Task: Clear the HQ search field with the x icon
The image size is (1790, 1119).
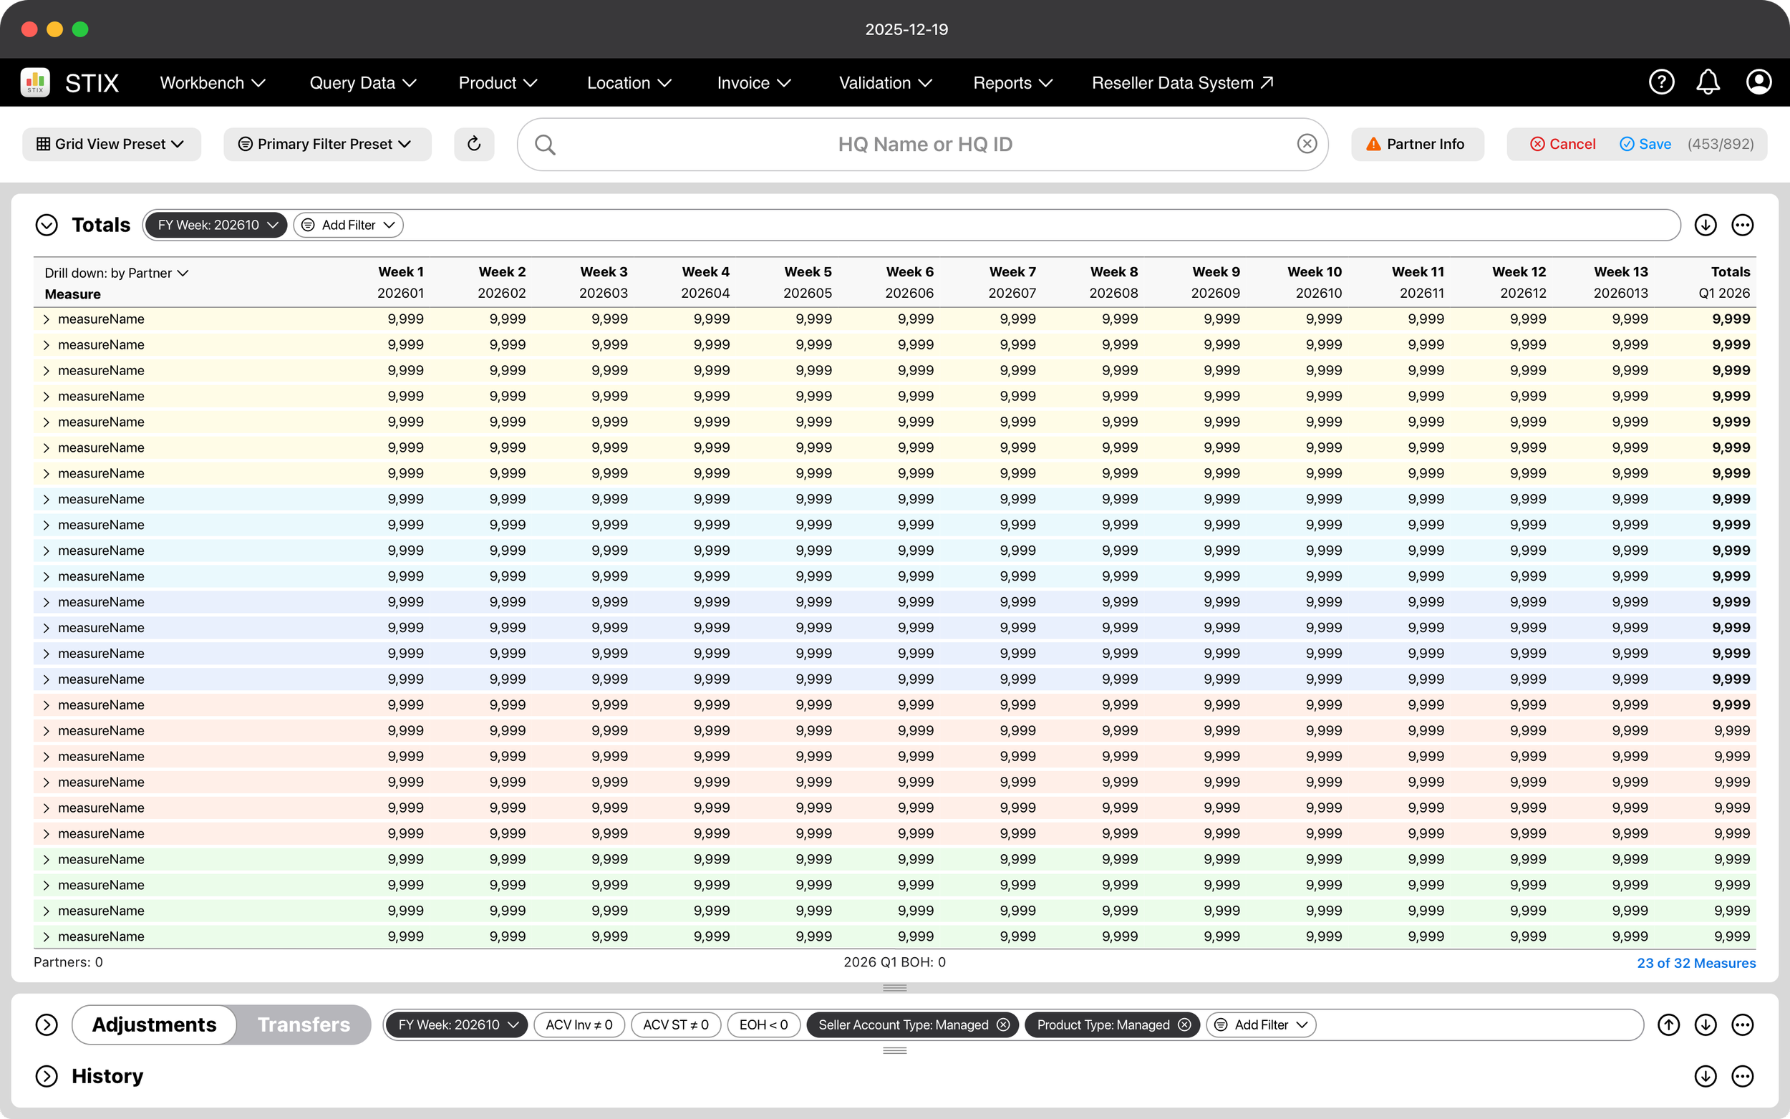Action: pyautogui.click(x=1306, y=144)
